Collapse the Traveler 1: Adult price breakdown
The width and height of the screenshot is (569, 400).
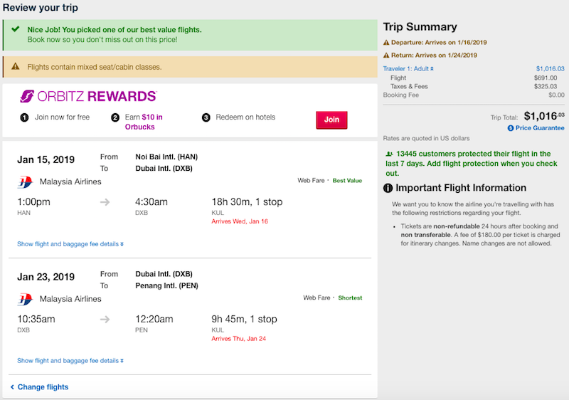pyautogui.click(x=408, y=68)
